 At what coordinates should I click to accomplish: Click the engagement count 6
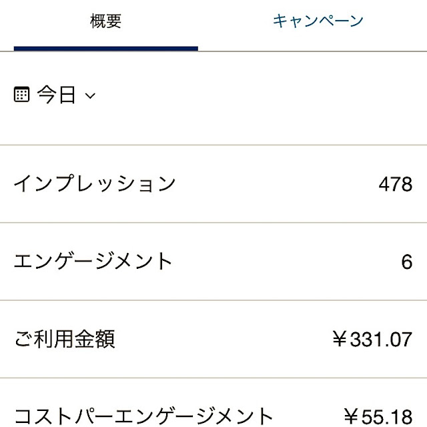[x=407, y=262]
